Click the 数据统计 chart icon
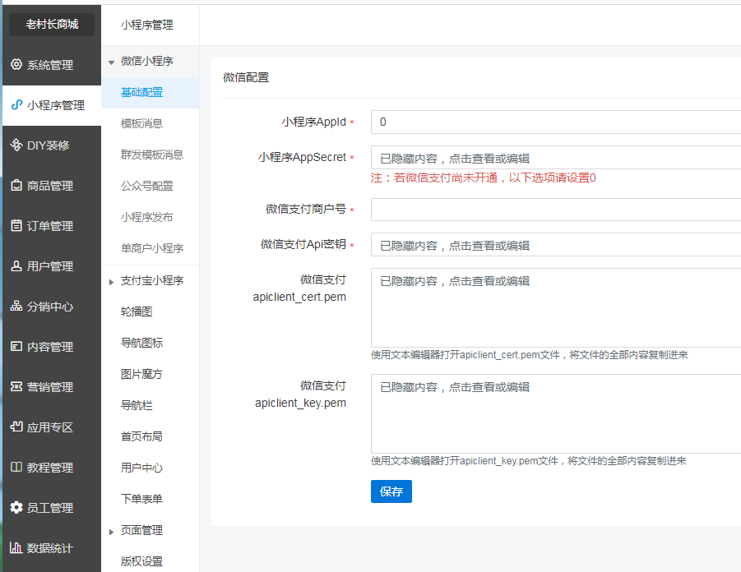The width and height of the screenshot is (741, 572). tap(16, 548)
